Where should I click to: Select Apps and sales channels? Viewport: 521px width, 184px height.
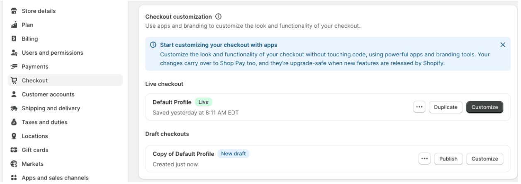tap(55, 178)
